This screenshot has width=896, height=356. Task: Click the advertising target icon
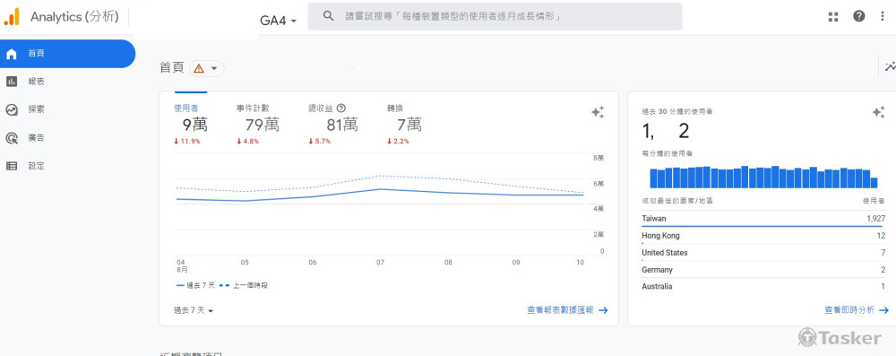[12, 138]
